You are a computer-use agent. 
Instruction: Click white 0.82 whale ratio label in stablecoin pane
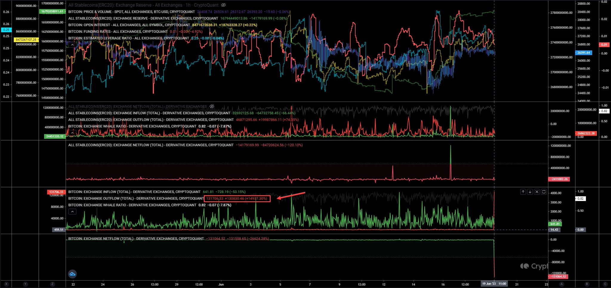(604, 111)
